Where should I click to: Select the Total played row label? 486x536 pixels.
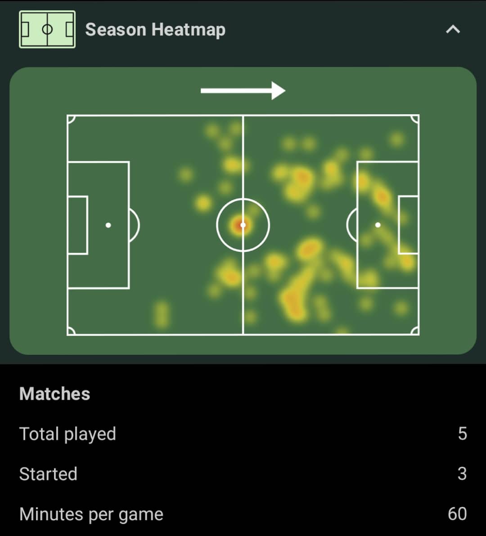point(67,434)
